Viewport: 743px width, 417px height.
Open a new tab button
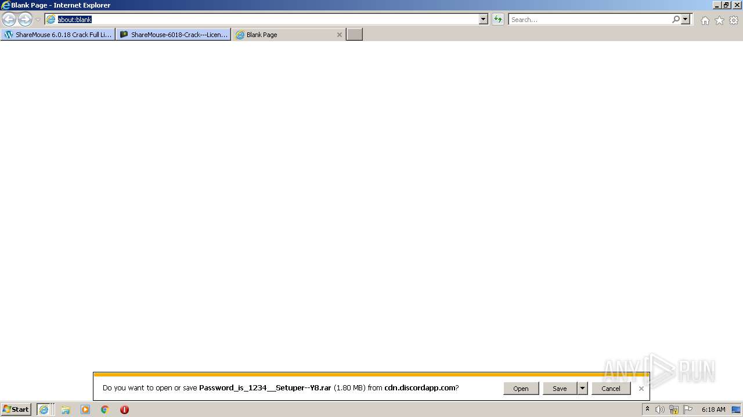click(x=355, y=35)
